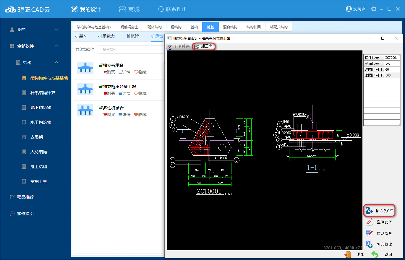Click building icon beside 港工结构
Viewport: 405px width, 260px height.
click(x=24, y=167)
